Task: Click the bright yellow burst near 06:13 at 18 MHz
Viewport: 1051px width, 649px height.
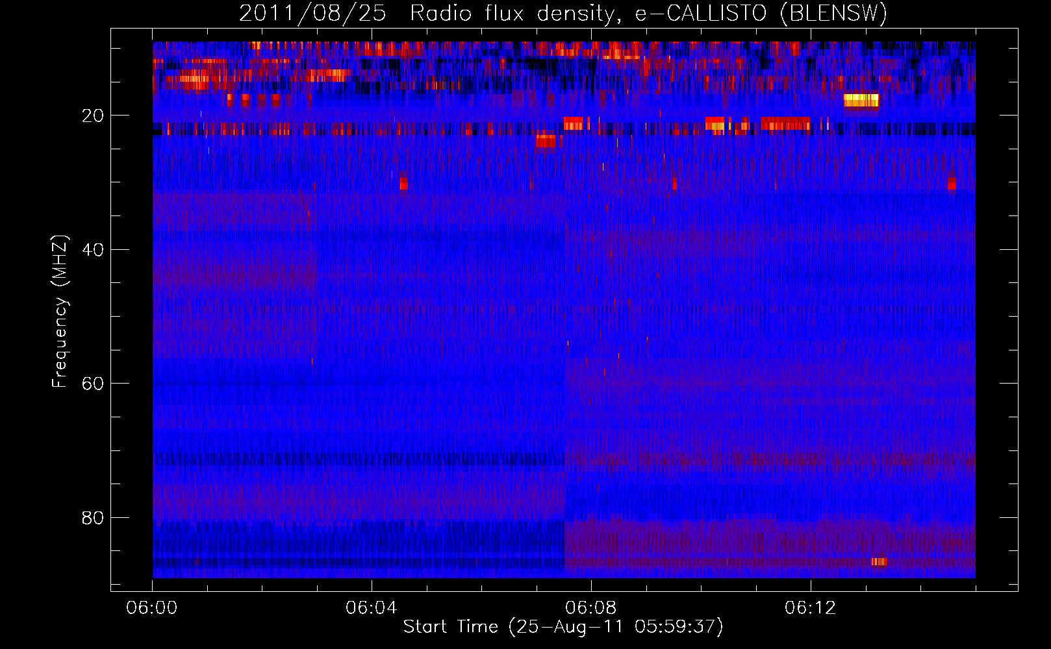Action: [861, 100]
